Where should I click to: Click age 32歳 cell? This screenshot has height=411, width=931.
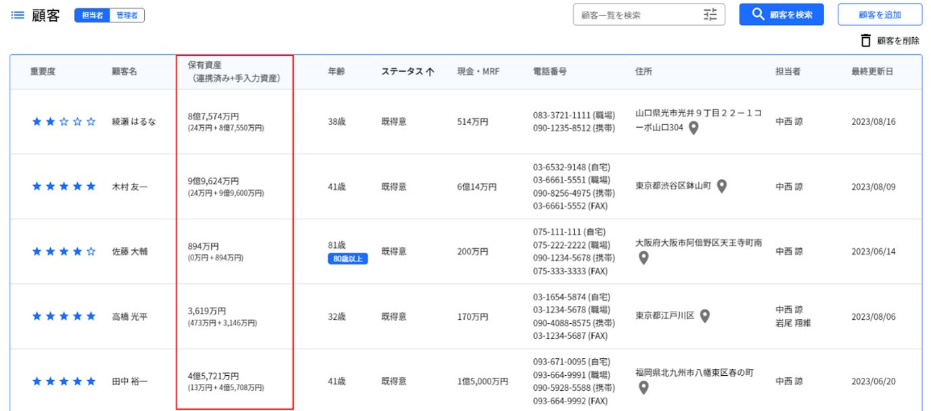click(336, 316)
